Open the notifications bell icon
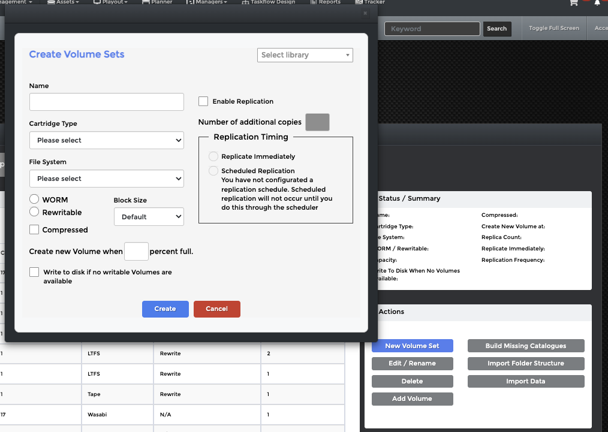 click(597, 3)
